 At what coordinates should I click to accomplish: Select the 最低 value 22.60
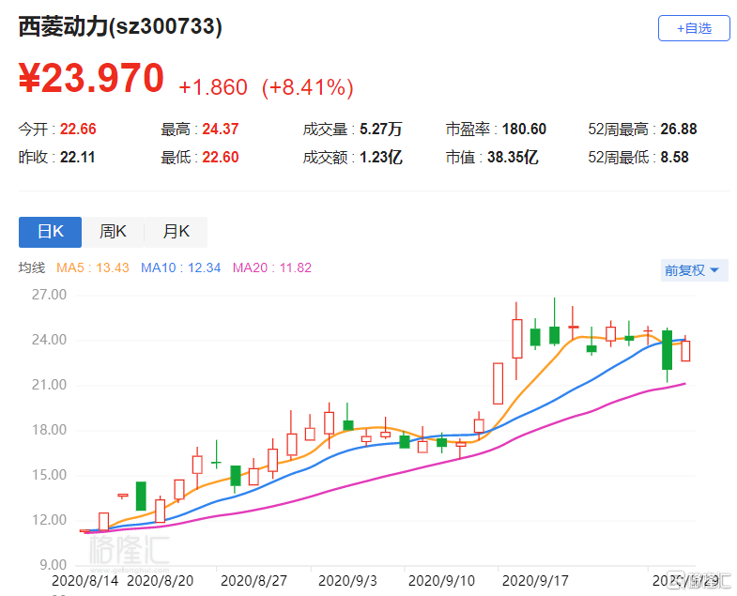(x=221, y=157)
